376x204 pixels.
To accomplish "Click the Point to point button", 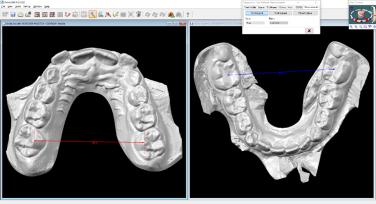I will 257,13.
